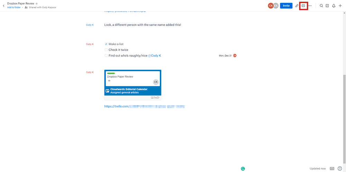The width and height of the screenshot is (346, 172).
Task: Click the blue Cody K author label
Action: [90, 25]
